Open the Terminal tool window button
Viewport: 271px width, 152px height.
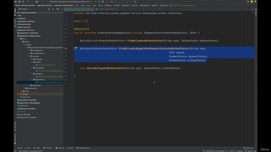(x=60, y=148)
